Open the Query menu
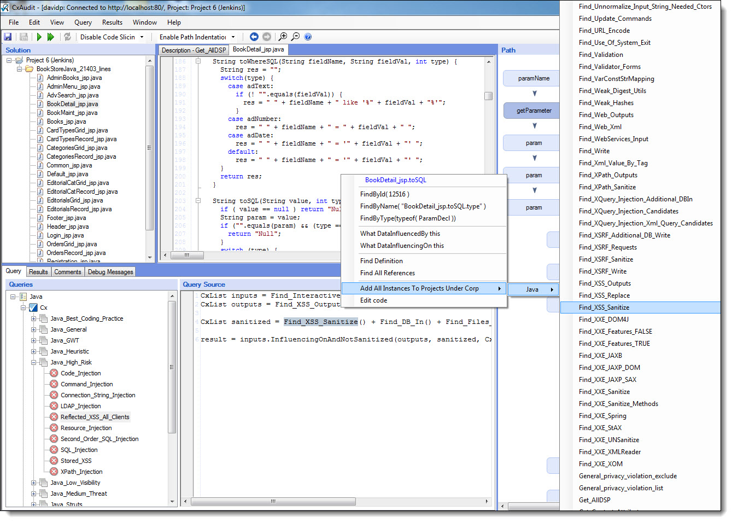732x522 pixels. [x=83, y=22]
